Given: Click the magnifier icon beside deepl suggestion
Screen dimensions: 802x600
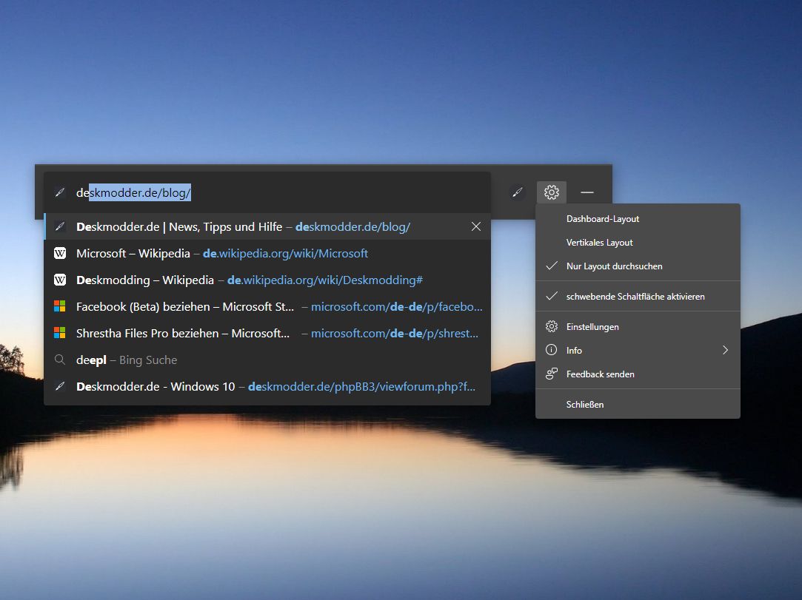Looking at the screenshot, I should 60,360.
